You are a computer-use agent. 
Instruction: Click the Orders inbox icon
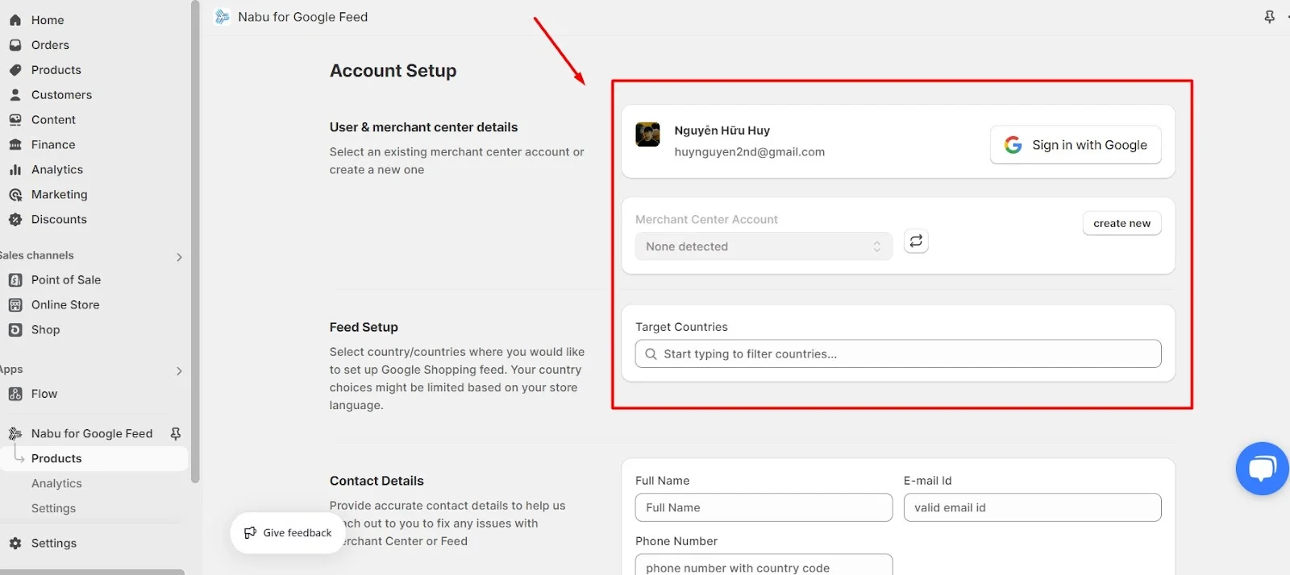(15, 45)
